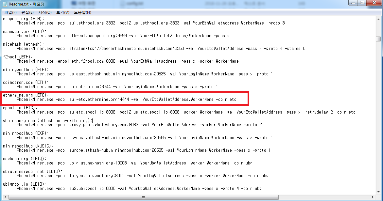Screen dimensions: 383x201
Task: Click 'YourBtcWalletAddress' in the nicehash line
Action: click(x=220, y=49)
